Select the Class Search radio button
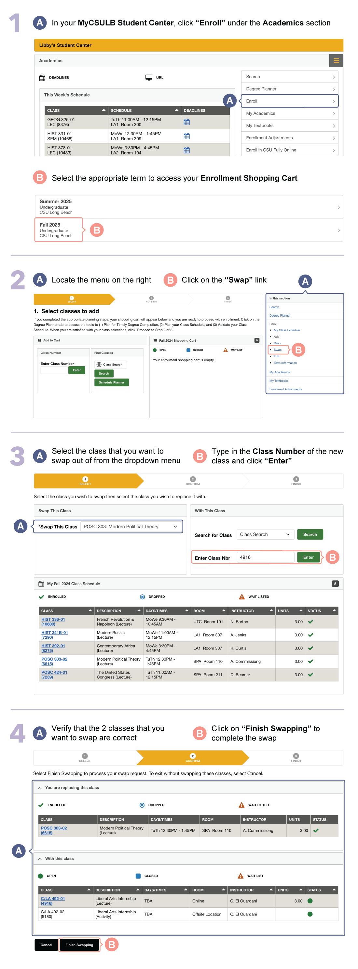Image resolution: width=358 pixels, height=969 pixels. [x=99, y=365]
